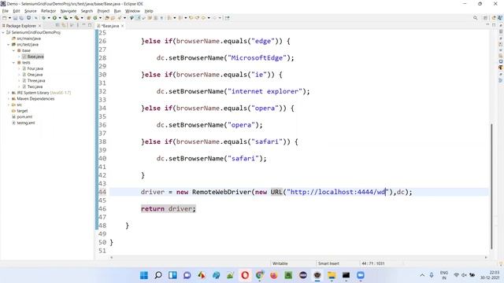
Task: Select the Base.java editor tab
Action: [110, 26]
